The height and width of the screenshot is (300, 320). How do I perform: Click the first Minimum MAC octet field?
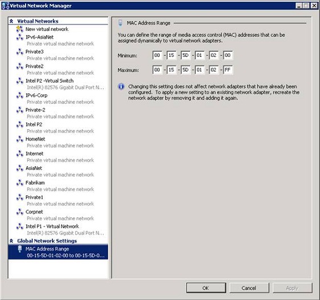(157, 55)
